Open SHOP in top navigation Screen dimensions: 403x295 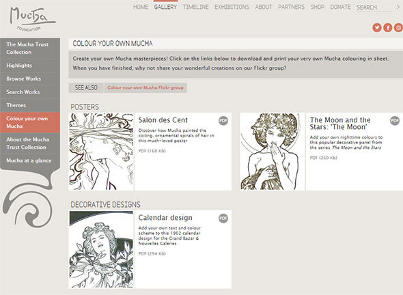point(318,7)
